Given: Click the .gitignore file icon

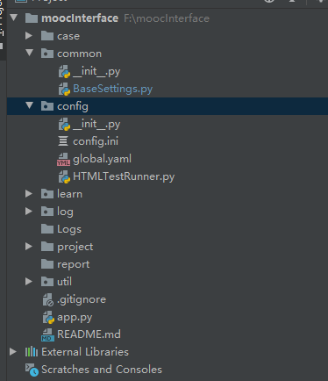Looking at the screenshot, I should [48, 300].
